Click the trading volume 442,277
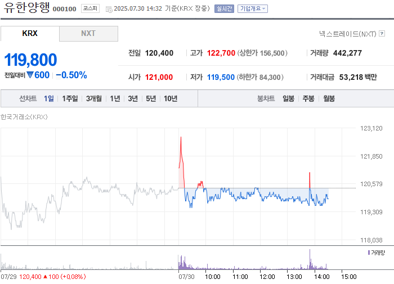The width and height of the screenshot is (394, 284). coord(347,53)
